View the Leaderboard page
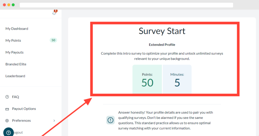 [15, 76]
